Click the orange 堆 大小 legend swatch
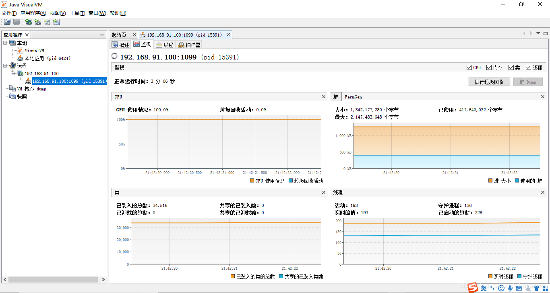 490,181
